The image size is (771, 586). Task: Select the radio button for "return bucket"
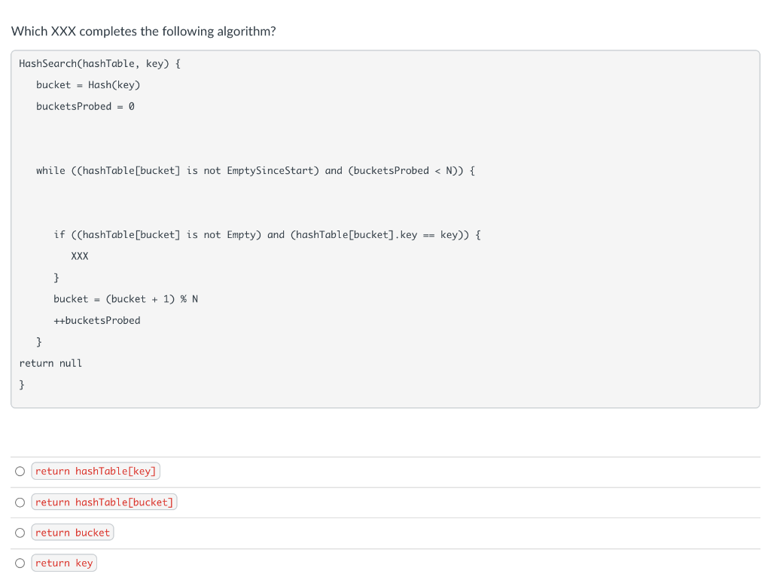[20, 533]
